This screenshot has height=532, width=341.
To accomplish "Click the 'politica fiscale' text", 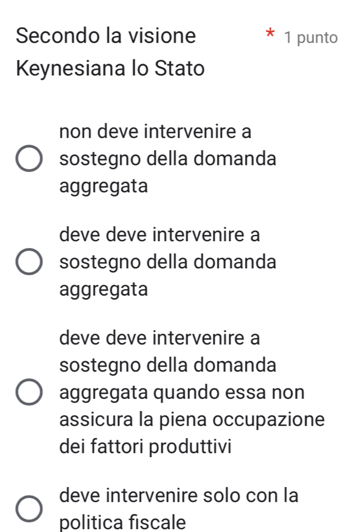I will pos(124,523).
